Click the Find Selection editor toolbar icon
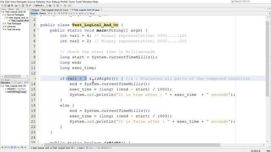The image size is (271, 152). pyautogui.click(x=58, y=13)
